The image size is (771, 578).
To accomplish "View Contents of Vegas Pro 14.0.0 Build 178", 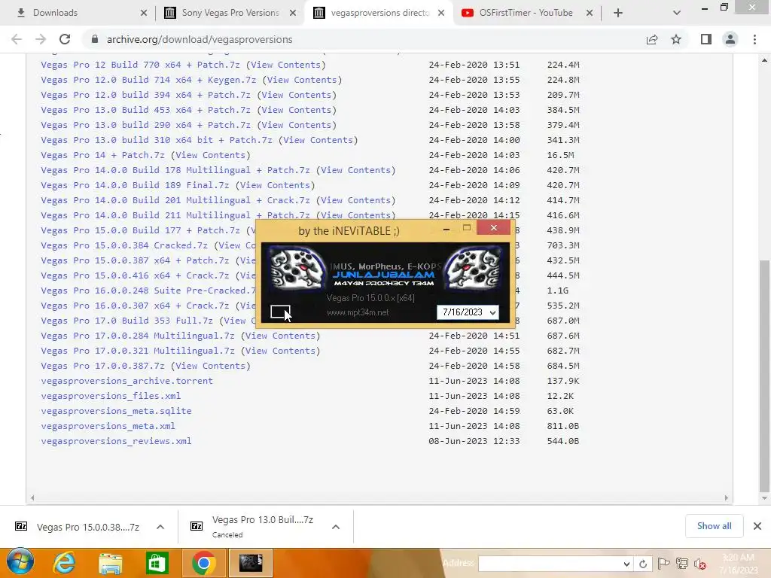I will coord(355,170).
